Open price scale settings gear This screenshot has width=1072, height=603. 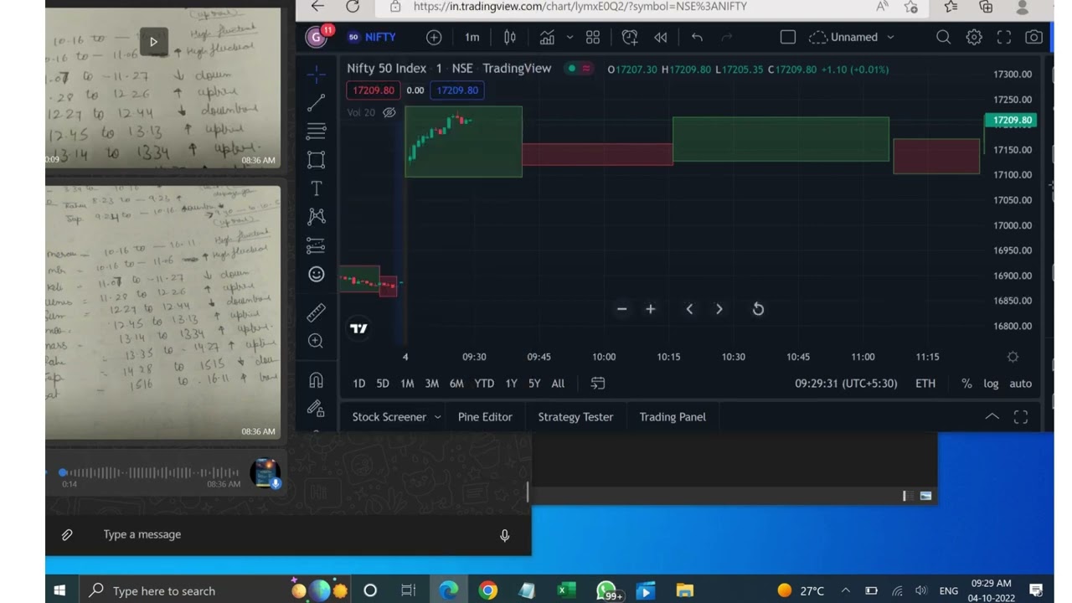tap(1013, 357)
